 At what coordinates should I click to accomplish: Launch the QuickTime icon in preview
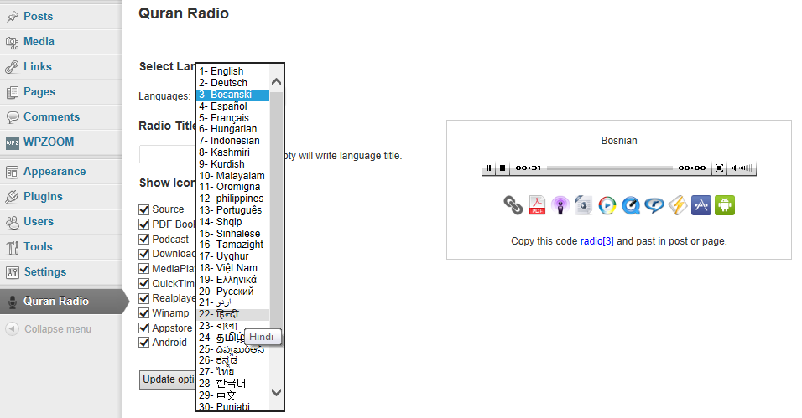tap(631, 205)
